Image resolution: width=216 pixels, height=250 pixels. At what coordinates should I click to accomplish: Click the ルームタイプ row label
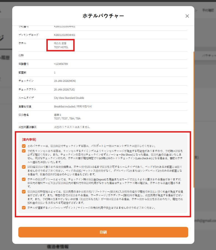(26, 98)
